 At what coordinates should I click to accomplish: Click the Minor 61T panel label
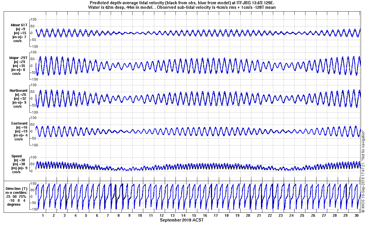[x=19, y=25]
